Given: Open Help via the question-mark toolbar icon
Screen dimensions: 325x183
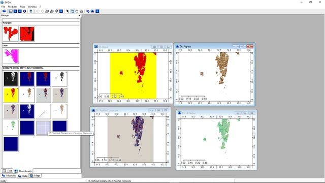Looking at the screenshot, I should [x=30, y=11].
